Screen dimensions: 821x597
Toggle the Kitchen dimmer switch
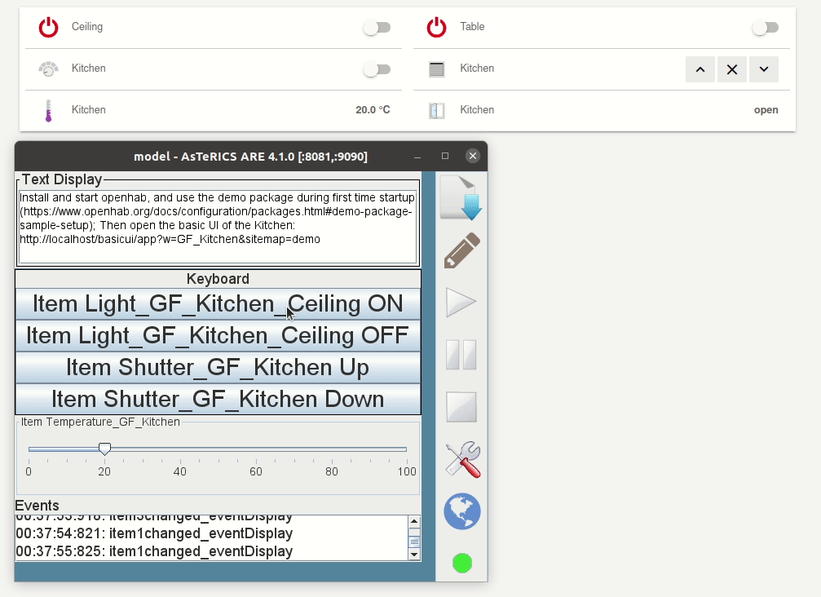377,69
